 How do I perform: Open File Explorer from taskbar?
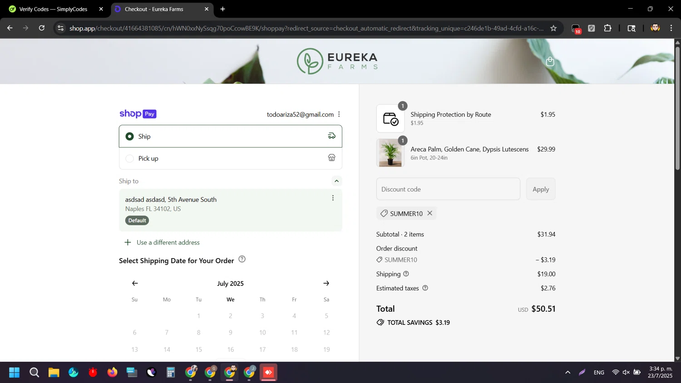click(x=54, y=373)
